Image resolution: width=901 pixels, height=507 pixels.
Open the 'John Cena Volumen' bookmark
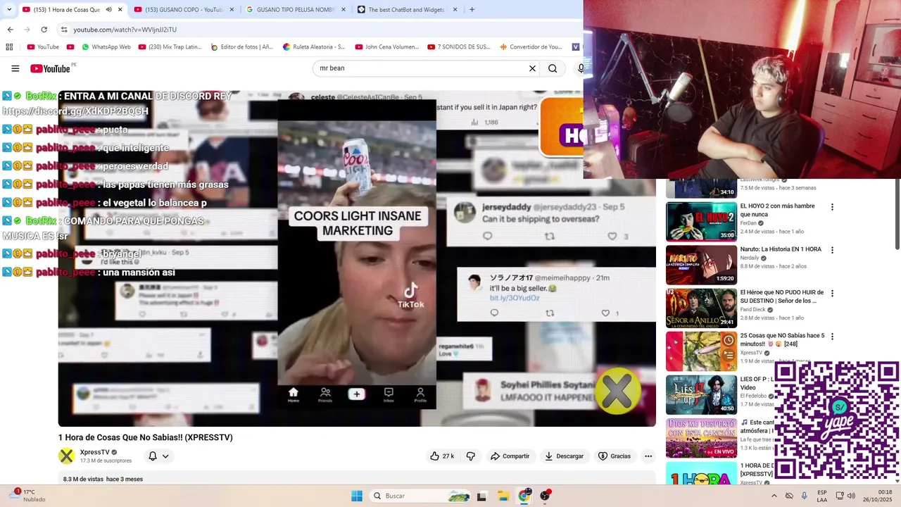[x=386, y=47]
